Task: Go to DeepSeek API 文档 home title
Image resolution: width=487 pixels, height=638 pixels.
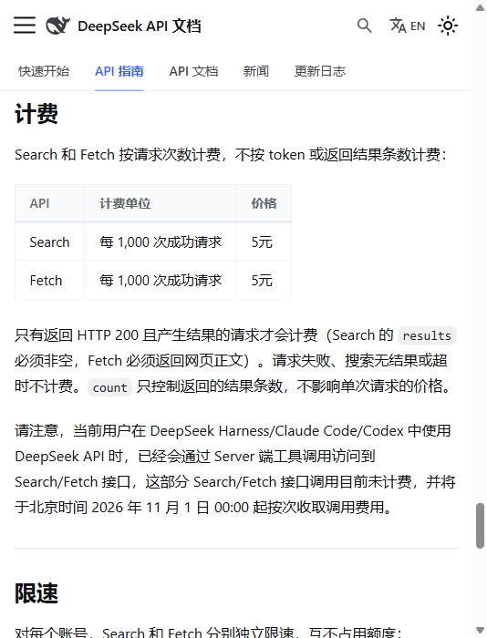Action: 140,26
